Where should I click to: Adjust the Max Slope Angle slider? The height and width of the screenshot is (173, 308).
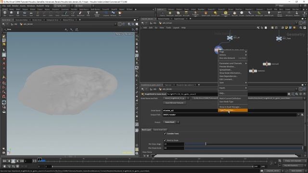[244, 148]
